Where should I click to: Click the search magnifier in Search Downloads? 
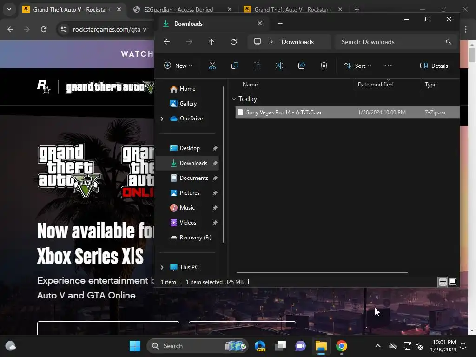[449, 42]
